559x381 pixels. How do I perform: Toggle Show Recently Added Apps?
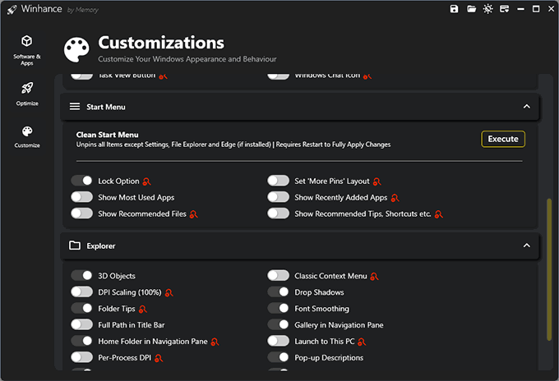pos(279,197)
